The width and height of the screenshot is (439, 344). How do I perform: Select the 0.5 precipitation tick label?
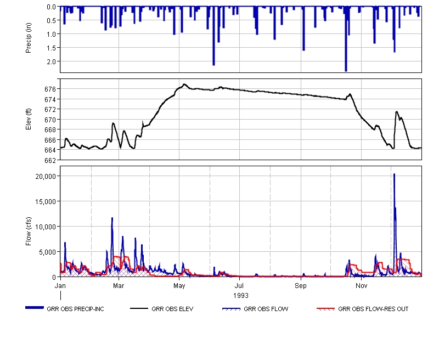(52, 20)
